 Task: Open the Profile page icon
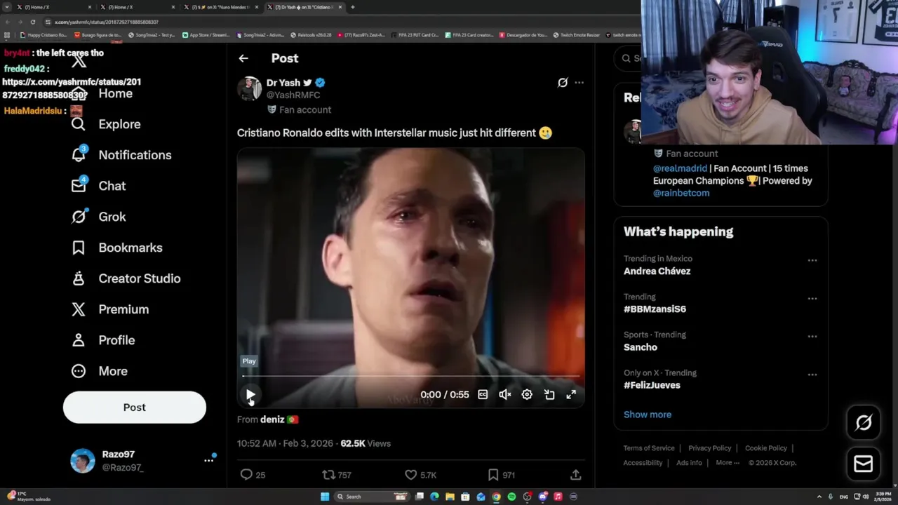click(79, 340)
